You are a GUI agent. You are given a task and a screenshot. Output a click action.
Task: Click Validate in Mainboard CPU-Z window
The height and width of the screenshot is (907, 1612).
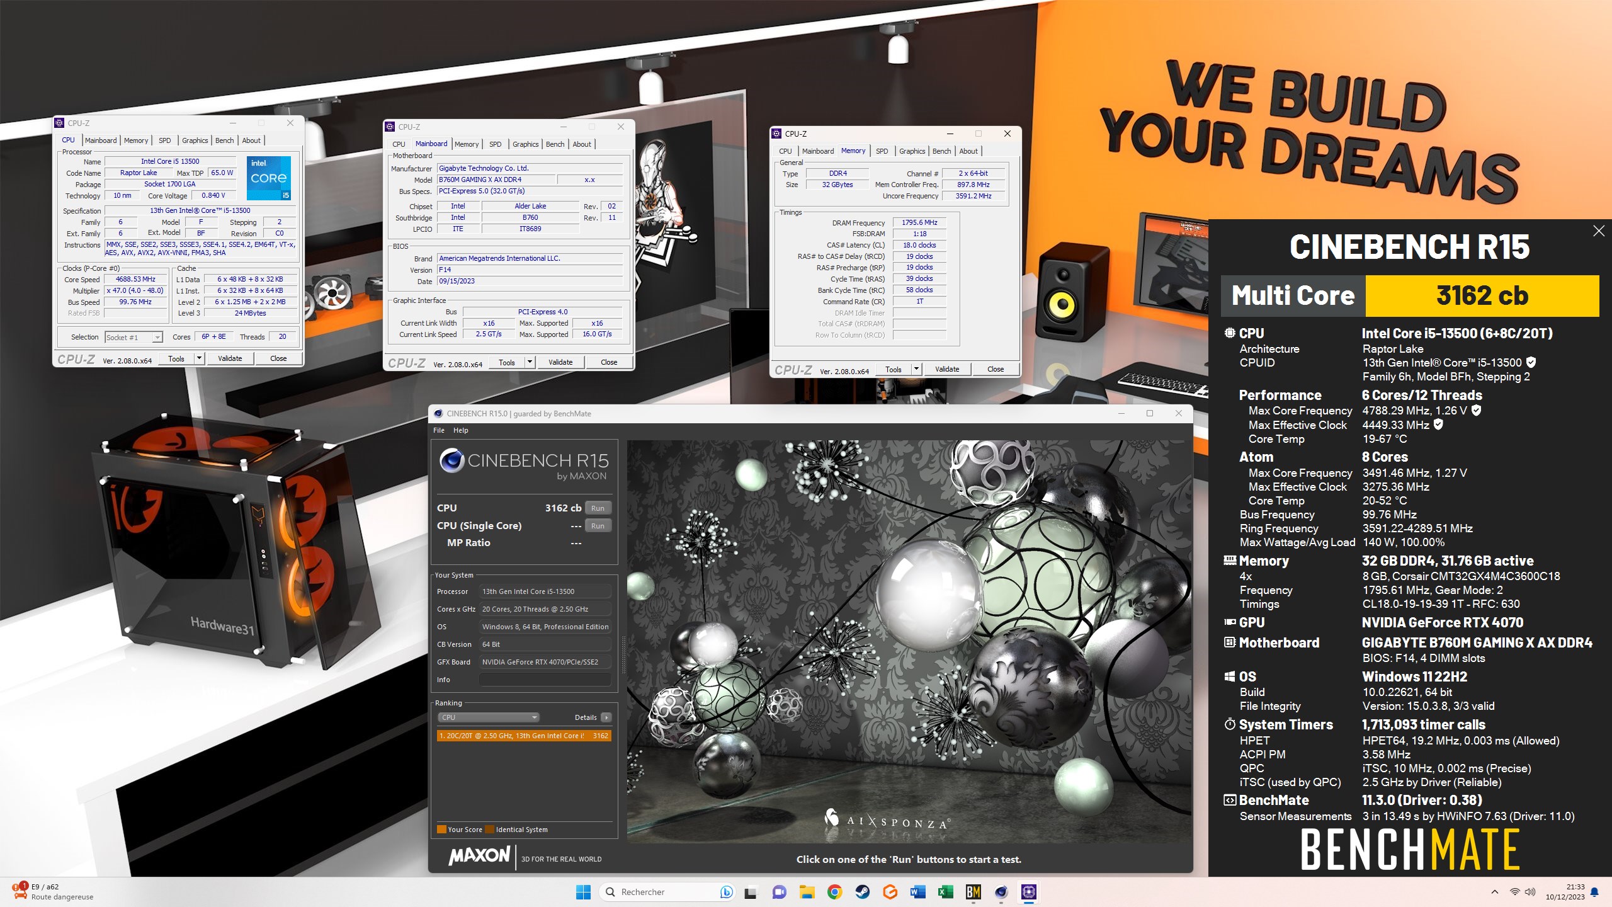[560, 362]
